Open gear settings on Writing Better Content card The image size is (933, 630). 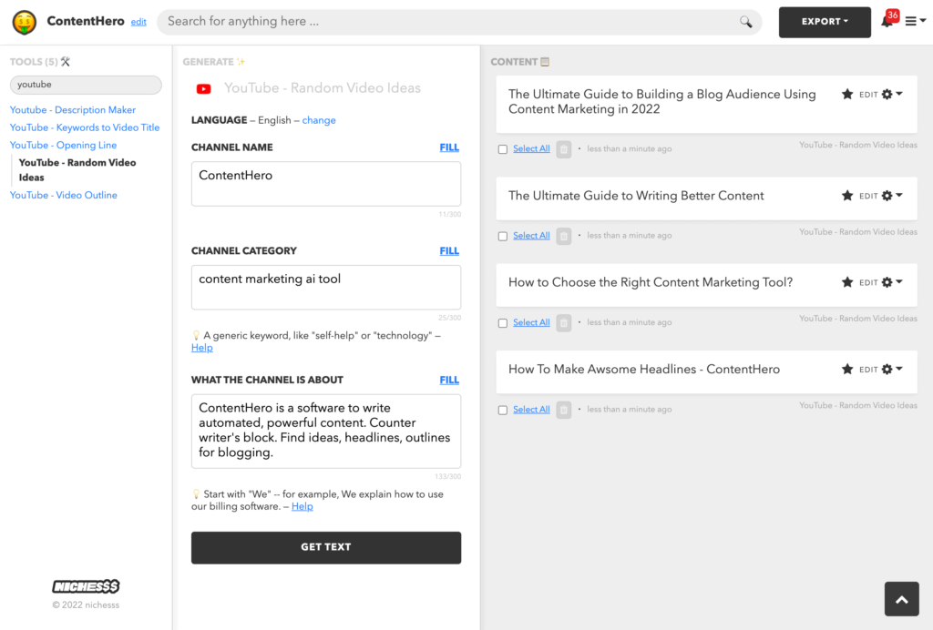tap(891, 196)
